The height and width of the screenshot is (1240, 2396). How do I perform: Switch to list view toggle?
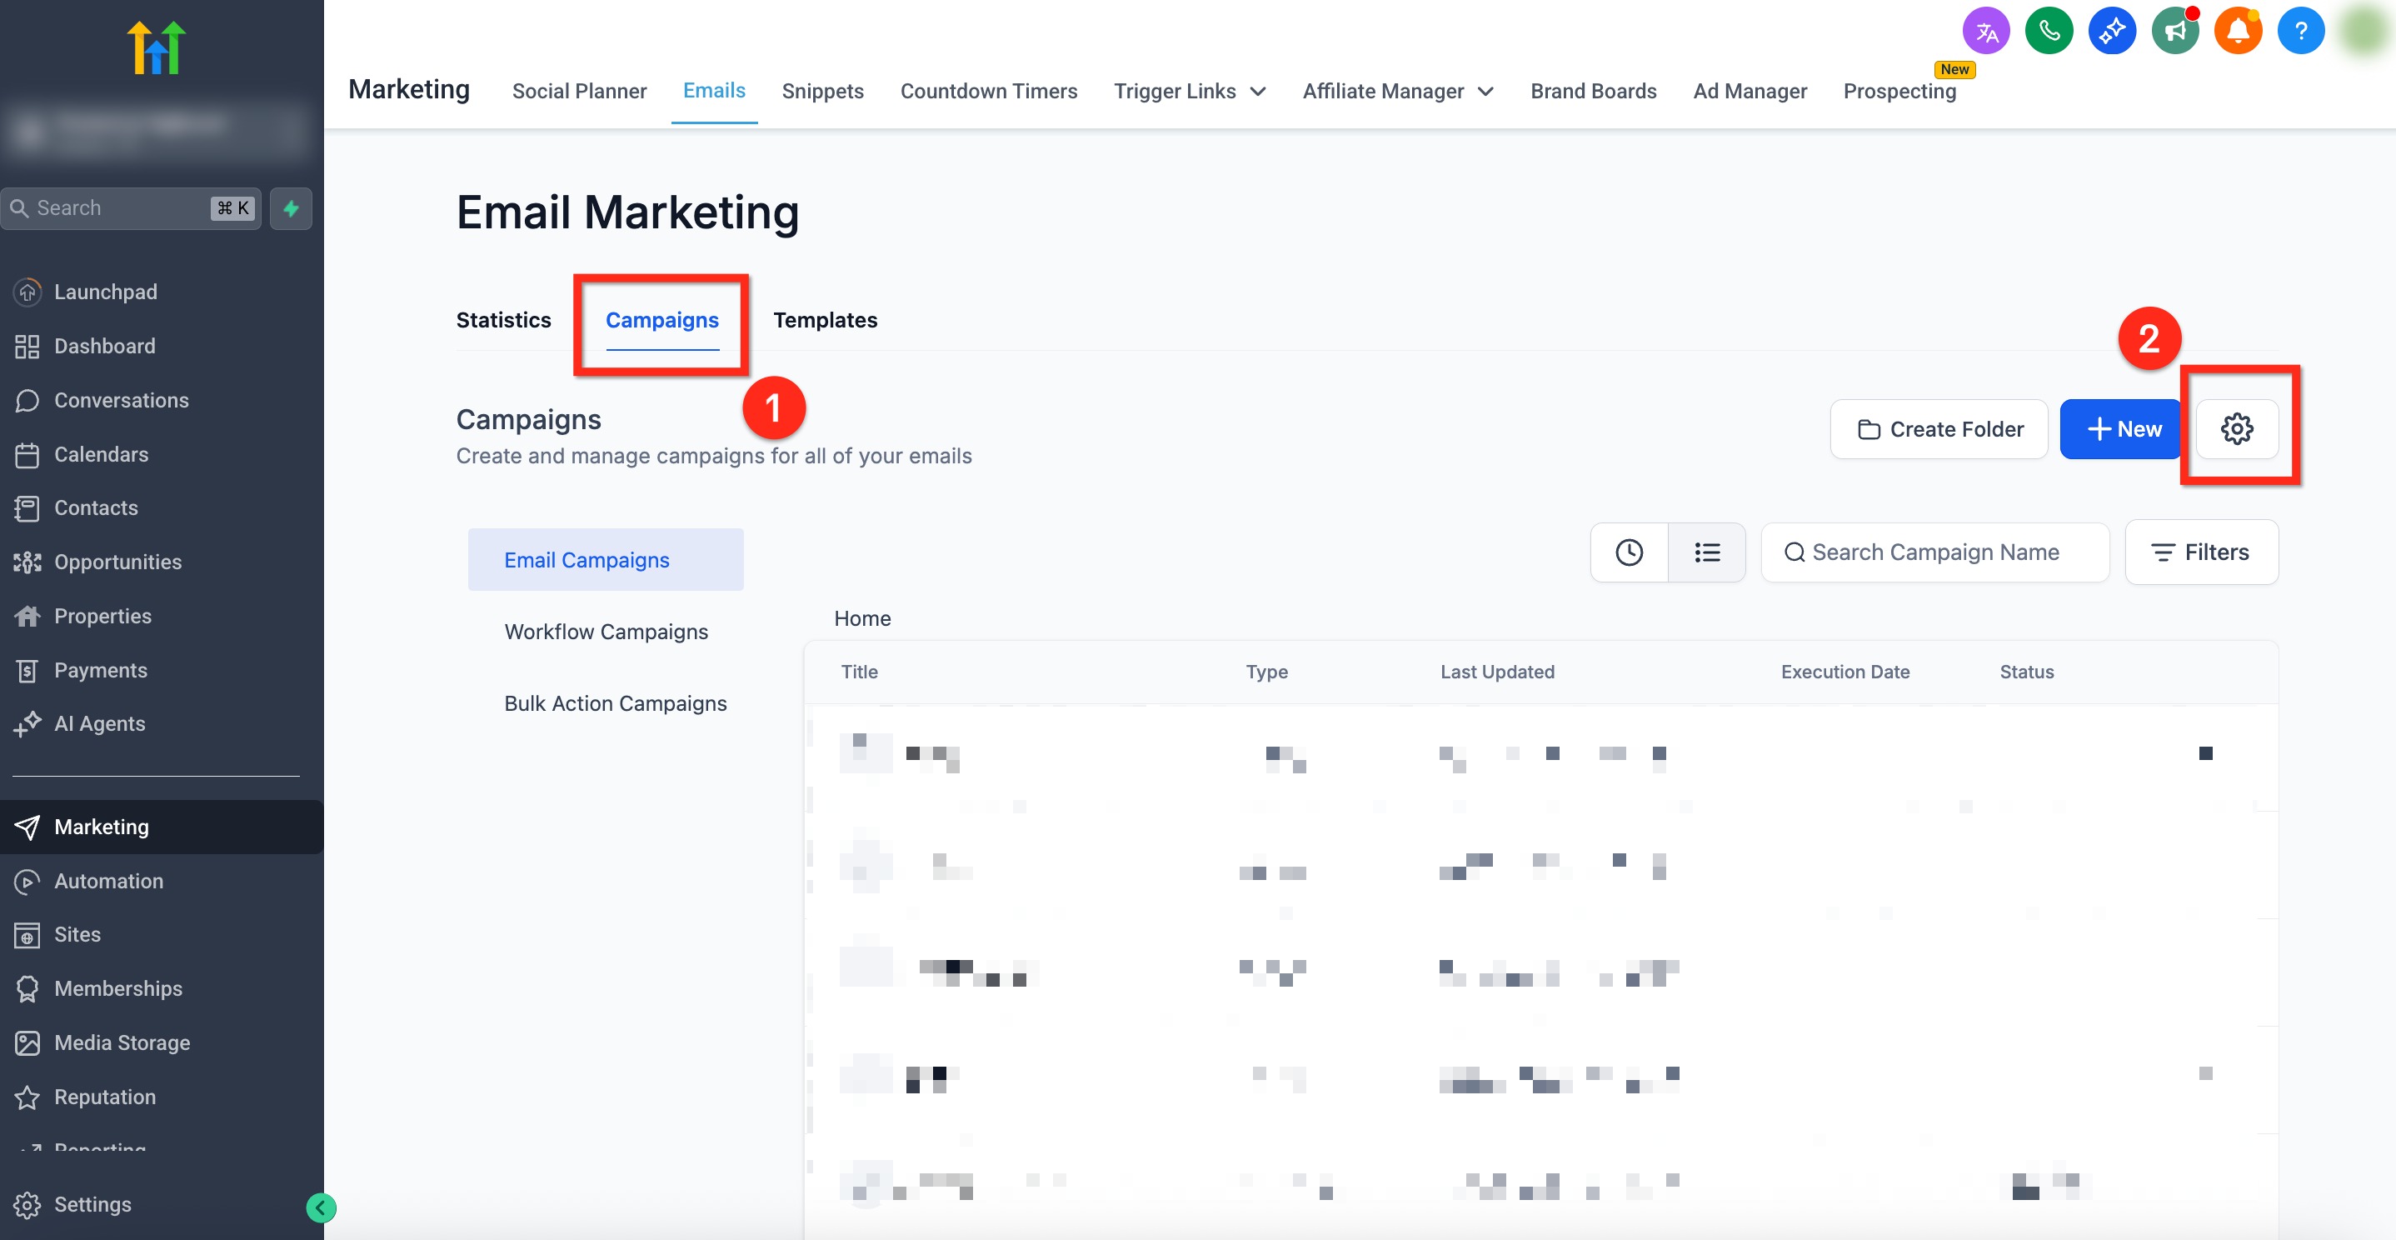tap(1707, 552)
